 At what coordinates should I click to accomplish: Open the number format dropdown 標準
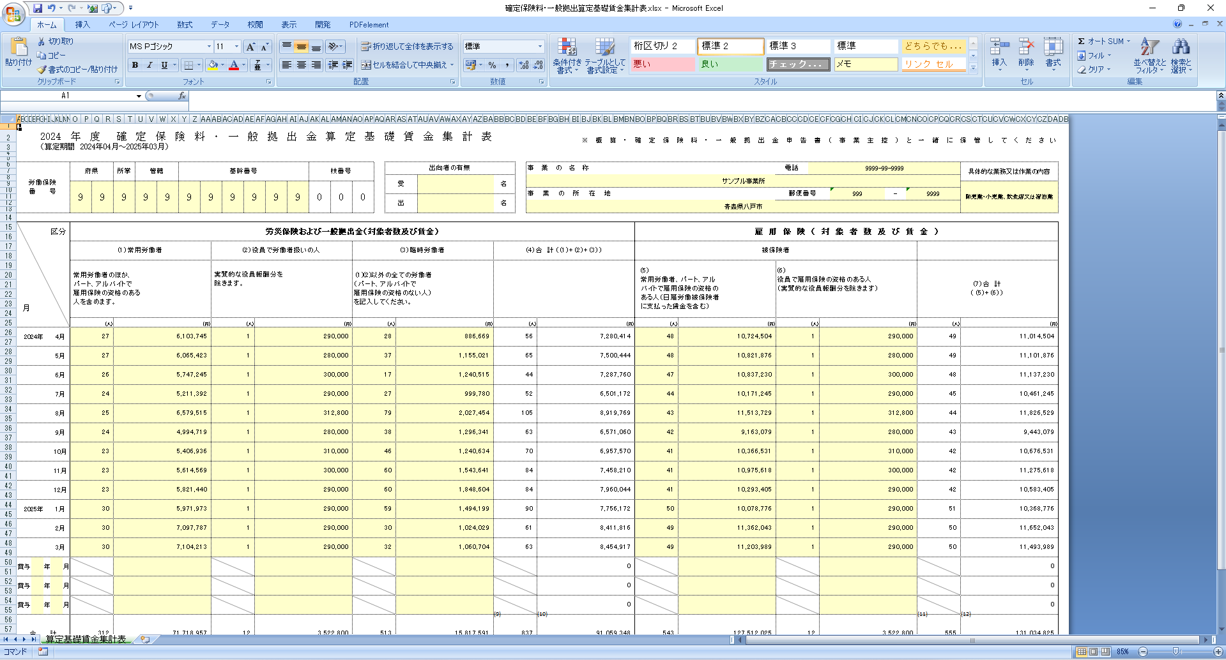click(x=540, y=47)
